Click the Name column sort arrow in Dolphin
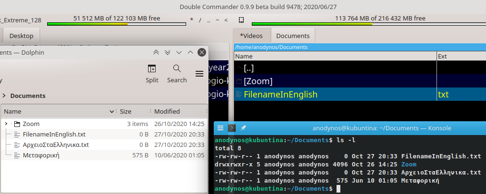486x194 pixels. pos(111,112)
